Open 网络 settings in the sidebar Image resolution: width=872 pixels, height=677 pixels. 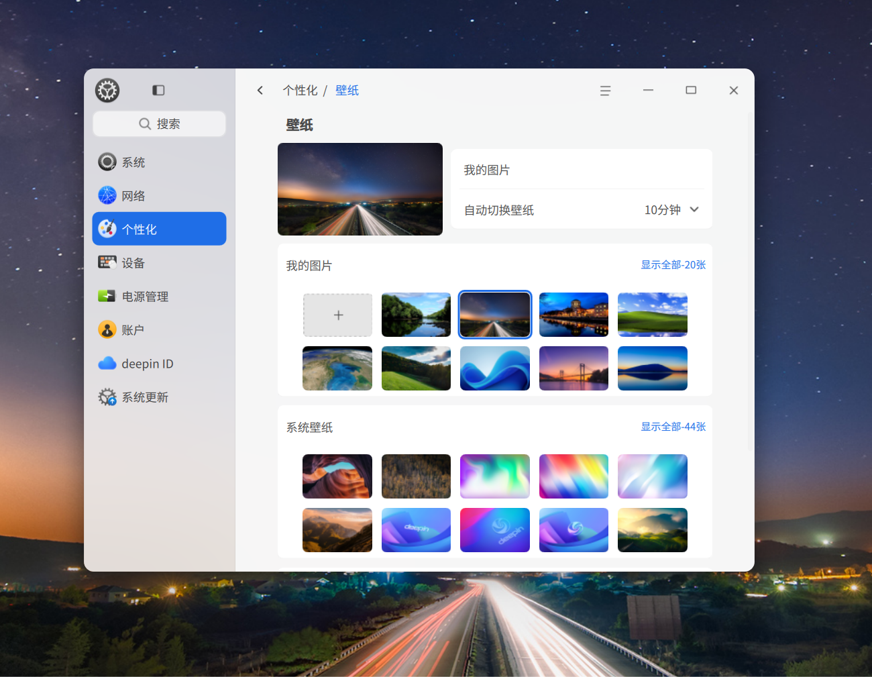[159, 195]
